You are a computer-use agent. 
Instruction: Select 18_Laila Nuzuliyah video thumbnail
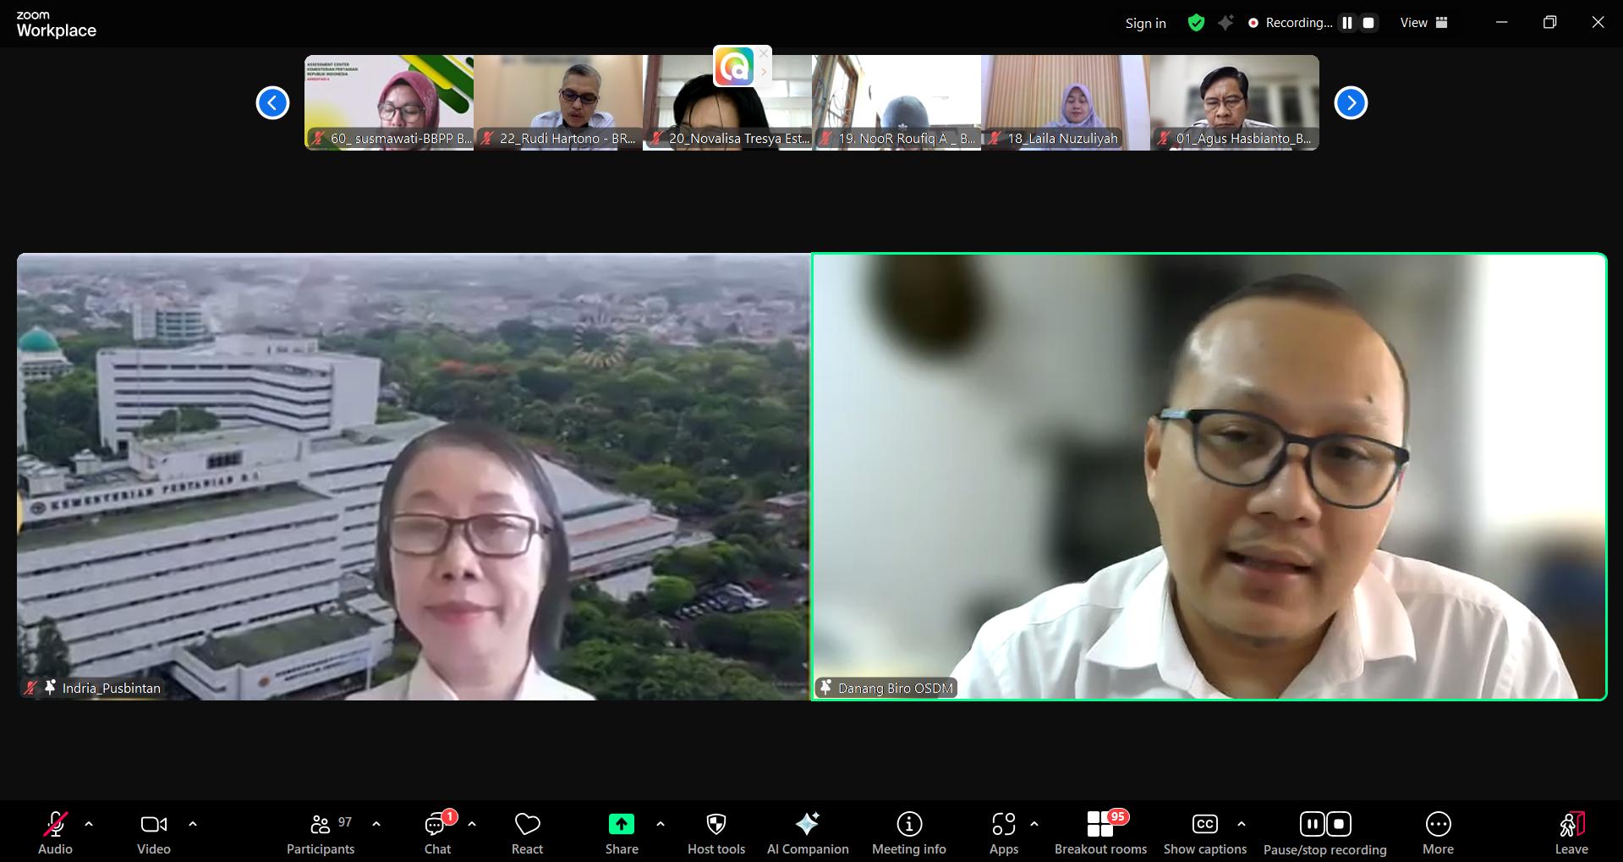click(x=1065, y=102)
